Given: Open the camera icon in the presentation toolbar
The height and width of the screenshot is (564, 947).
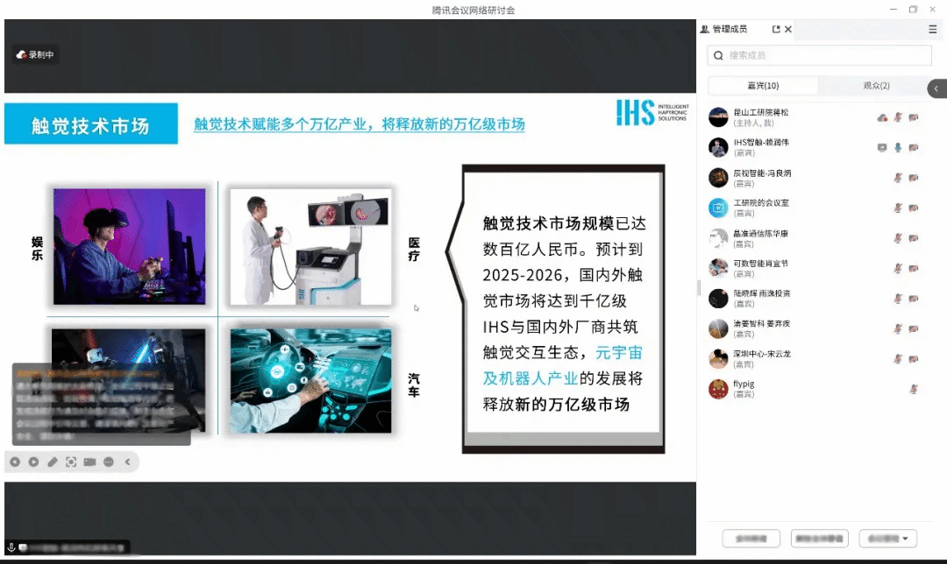Looking at the screenshot, I should (x=89, y=462).
